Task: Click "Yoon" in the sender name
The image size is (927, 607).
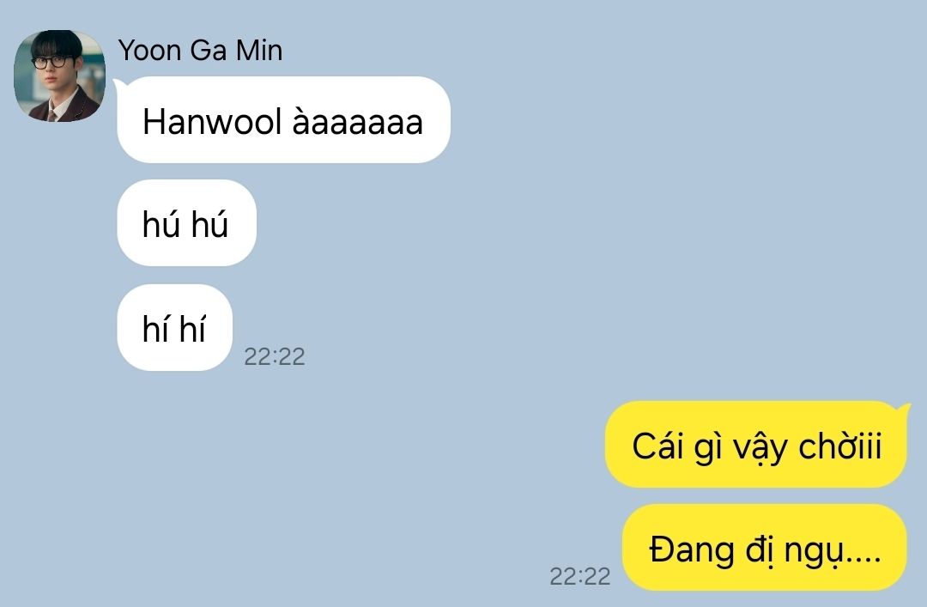Action: tap(149, 51)
